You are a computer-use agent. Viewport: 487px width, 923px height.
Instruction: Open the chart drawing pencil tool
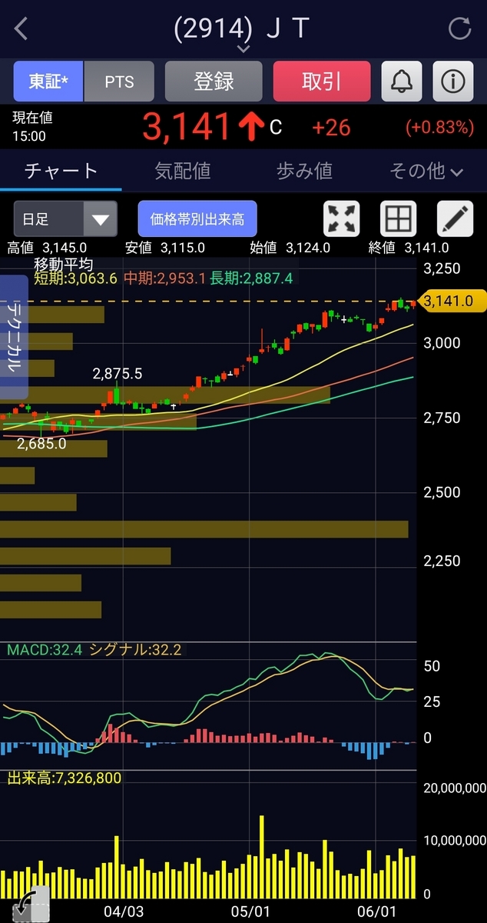[x=455, y=219]
